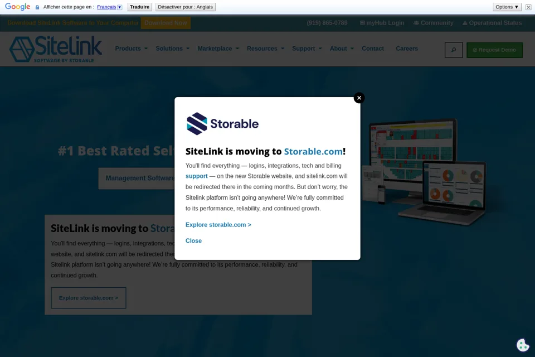Open the myHub Login link
The width and height of the screenshot is (535, 357).
tap(382, 23)
